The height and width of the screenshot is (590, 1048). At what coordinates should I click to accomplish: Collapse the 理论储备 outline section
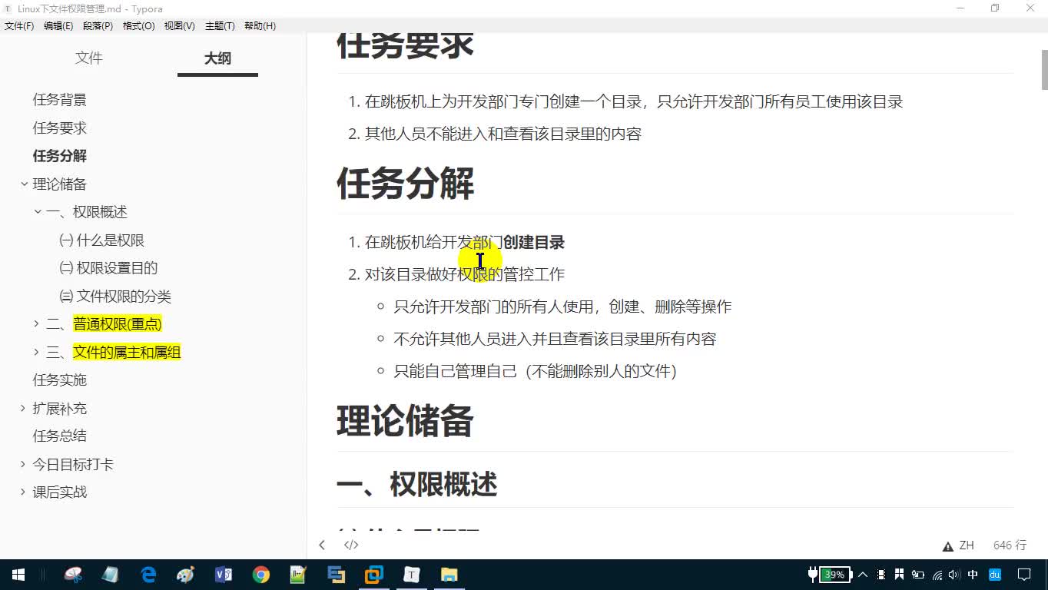[24, 184]
